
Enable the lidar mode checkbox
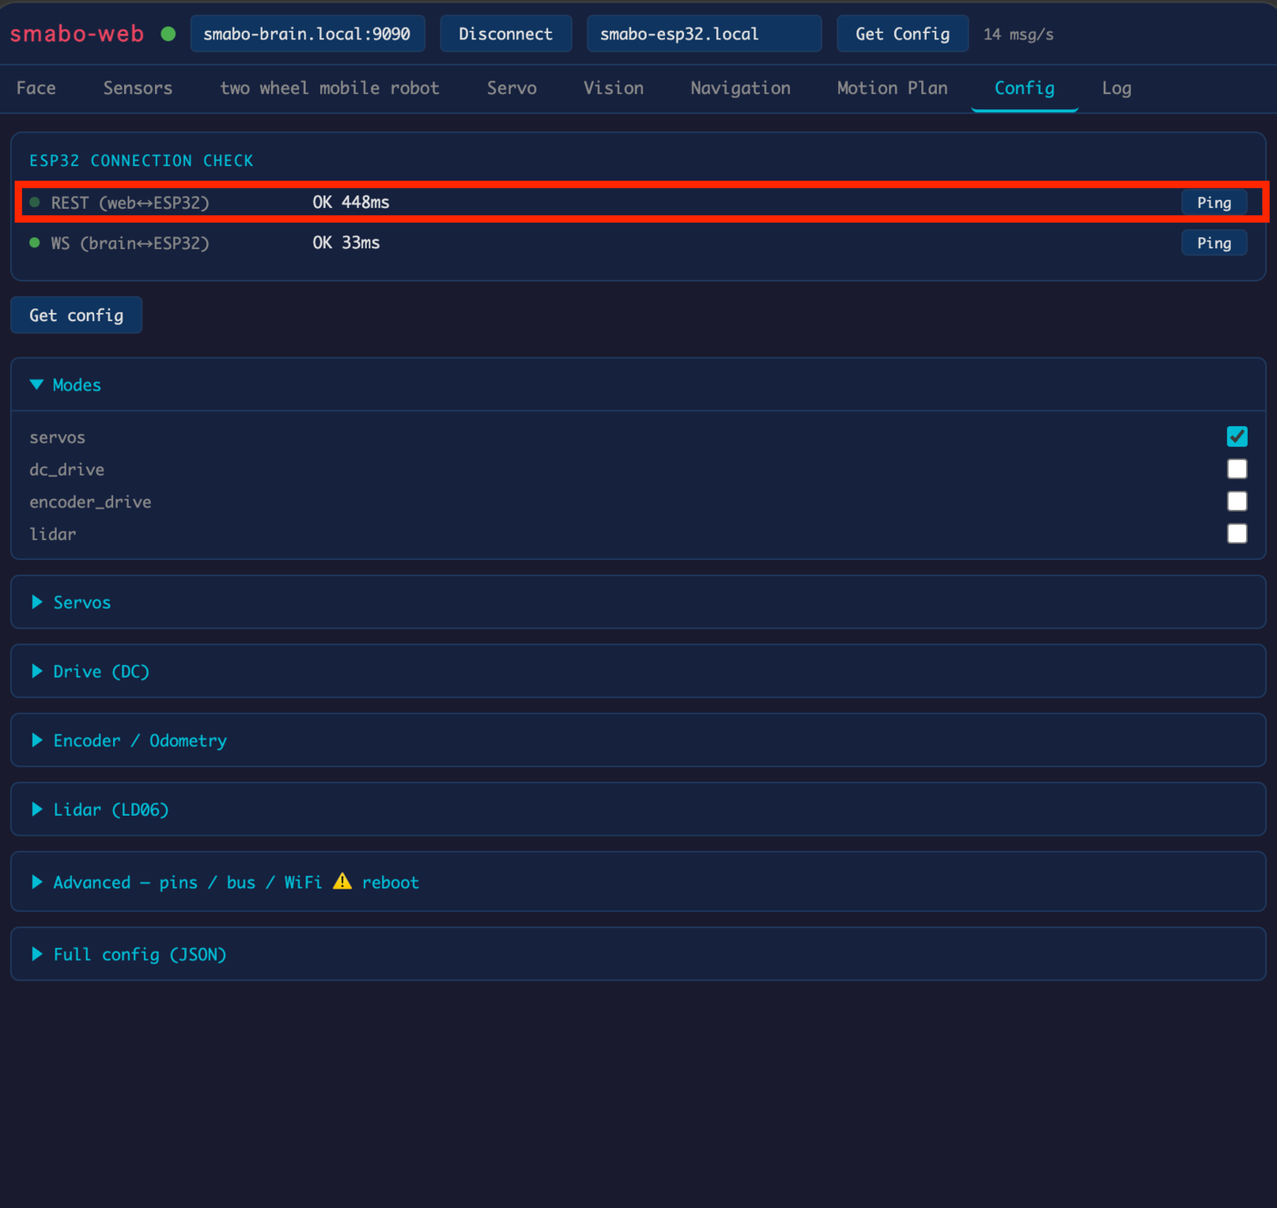[1237, 533]
